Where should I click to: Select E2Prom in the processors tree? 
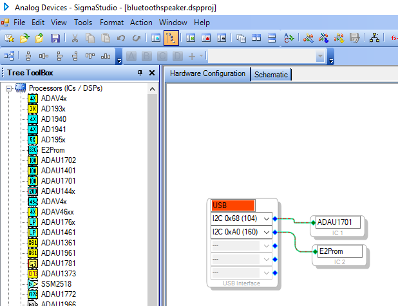click(x=53, y=150)
